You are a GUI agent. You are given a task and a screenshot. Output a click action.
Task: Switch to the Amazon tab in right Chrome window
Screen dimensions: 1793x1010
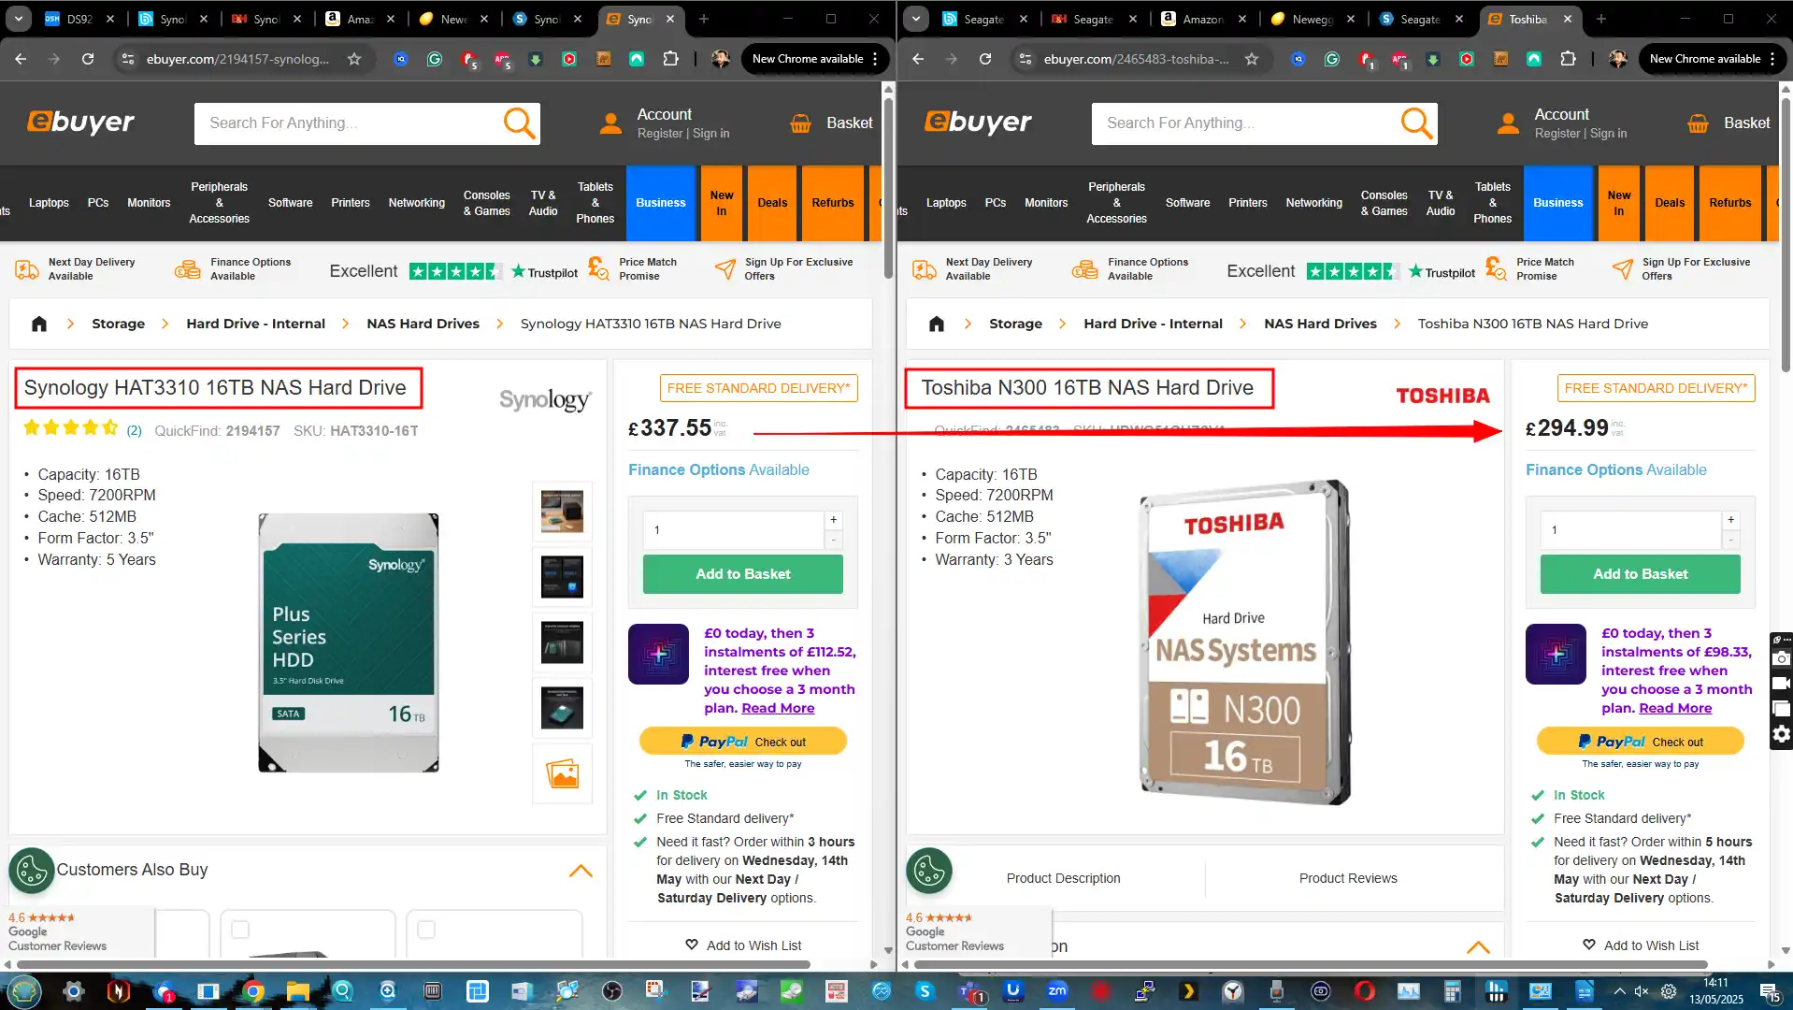coord(1201,19)
